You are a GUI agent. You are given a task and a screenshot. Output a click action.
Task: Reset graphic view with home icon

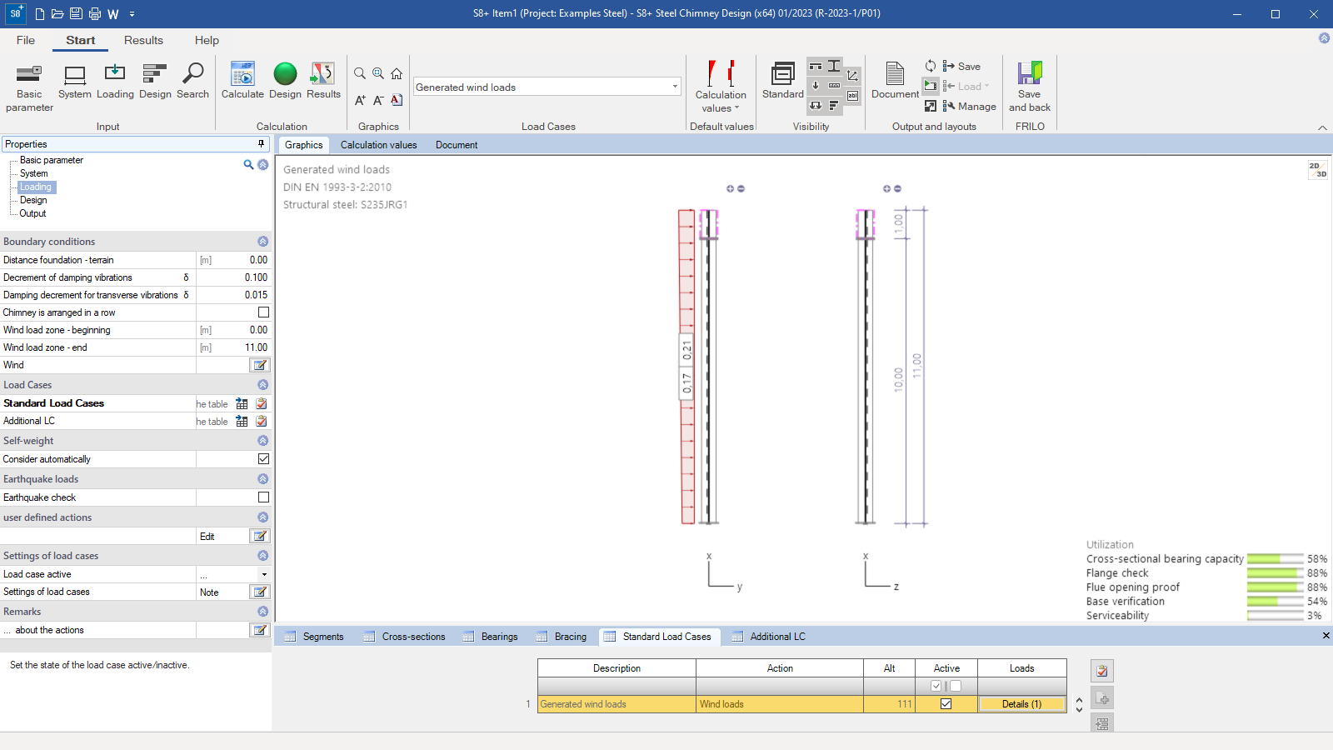(397, 73)
